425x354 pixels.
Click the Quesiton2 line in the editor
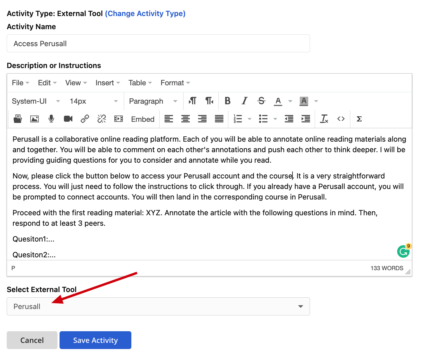coord(34,255)
